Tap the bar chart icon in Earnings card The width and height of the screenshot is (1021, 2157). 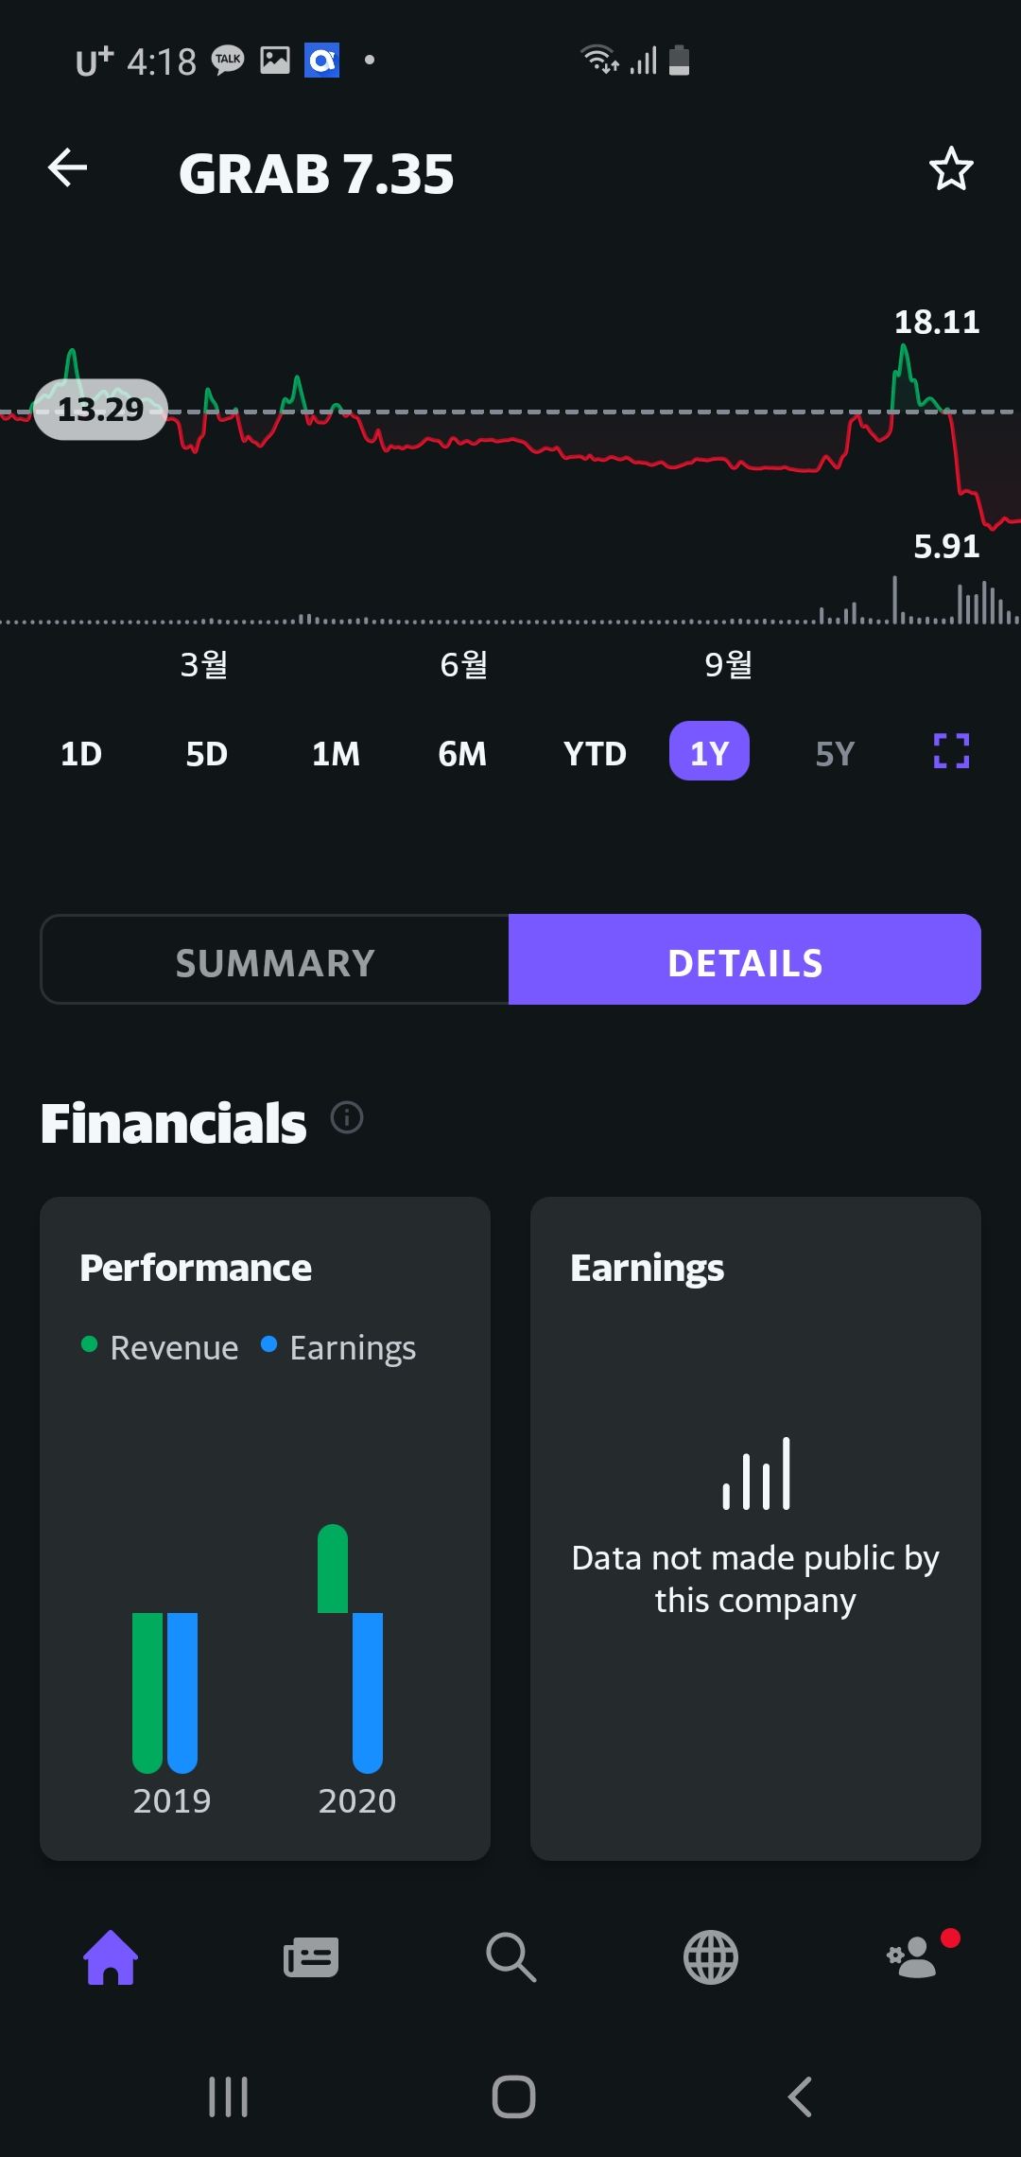[x=756, y=1473]
